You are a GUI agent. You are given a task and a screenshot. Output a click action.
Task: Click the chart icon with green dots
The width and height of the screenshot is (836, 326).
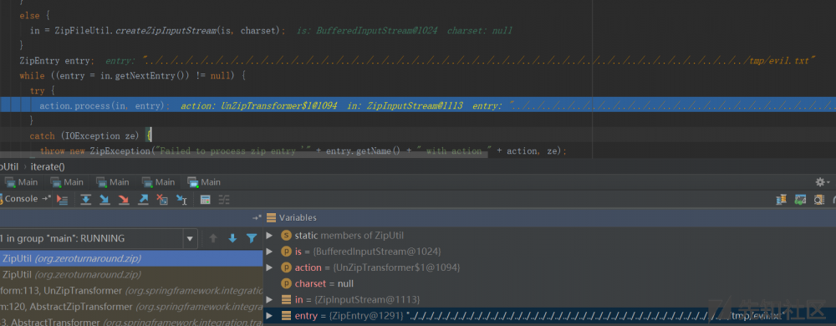(800, 199)
